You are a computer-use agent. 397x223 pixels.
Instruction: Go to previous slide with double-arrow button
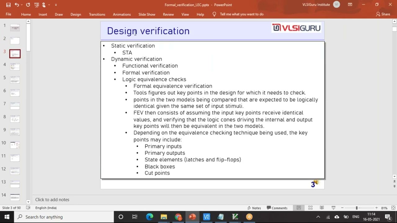tap(395, 181)
